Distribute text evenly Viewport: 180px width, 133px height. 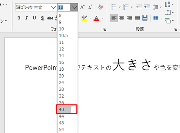(x=145, y=18)
